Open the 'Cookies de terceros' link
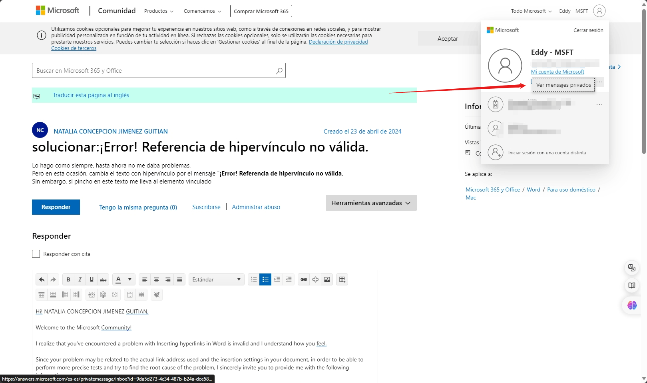This screenshot has width=647, height=383. (74, 48)
